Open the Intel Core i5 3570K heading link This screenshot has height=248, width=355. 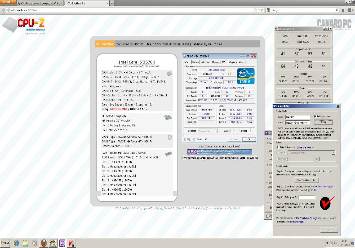pos(137,62)
